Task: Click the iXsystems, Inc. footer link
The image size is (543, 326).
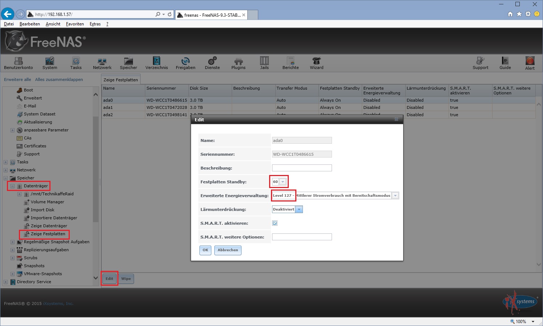Action: tap(58, 303)
